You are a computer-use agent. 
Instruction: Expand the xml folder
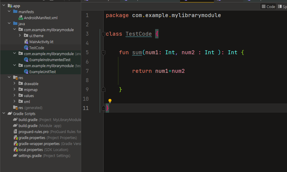15,101
